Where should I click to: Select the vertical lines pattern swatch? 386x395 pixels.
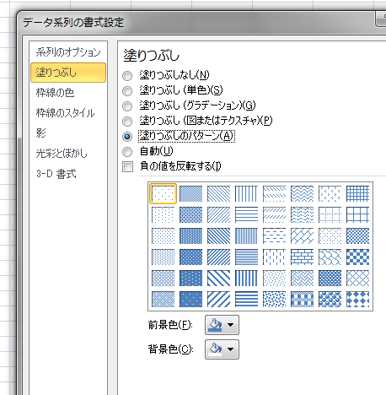click(x=246, y=193)
